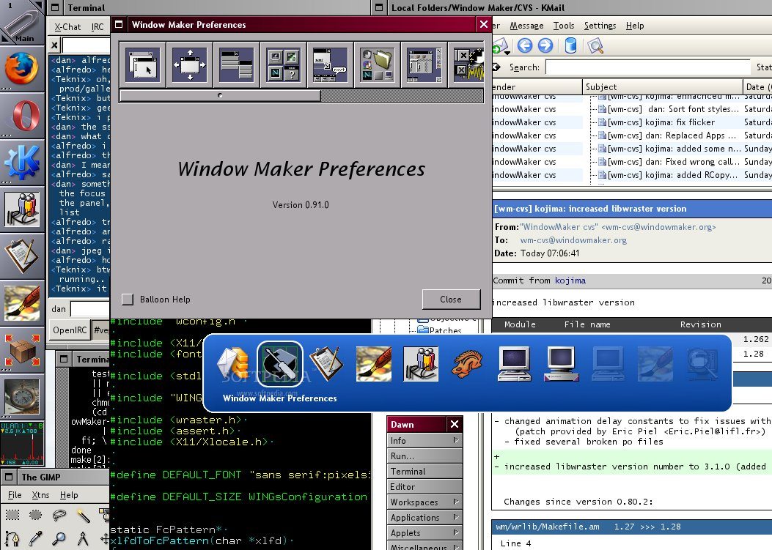Close the Window Maker Preferences dialog button
Viewport: 772px width, 550px height.
451,299
